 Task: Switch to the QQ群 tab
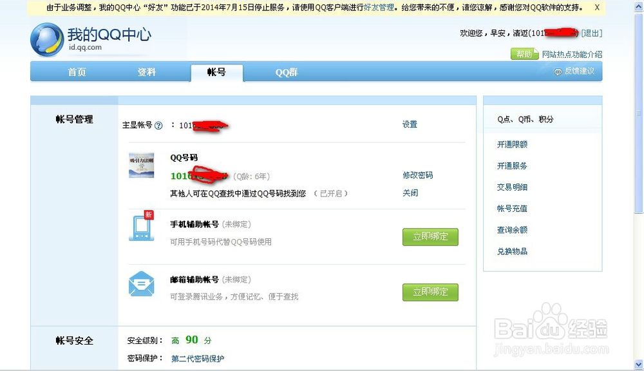pyautogui.click(x=285, y=72)
